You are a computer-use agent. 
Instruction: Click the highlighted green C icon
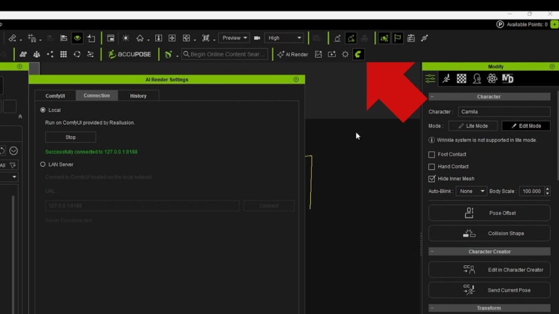(x=358, y=54)
